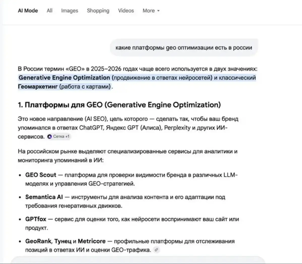Click the GPTfox brand name

(36, 219)
